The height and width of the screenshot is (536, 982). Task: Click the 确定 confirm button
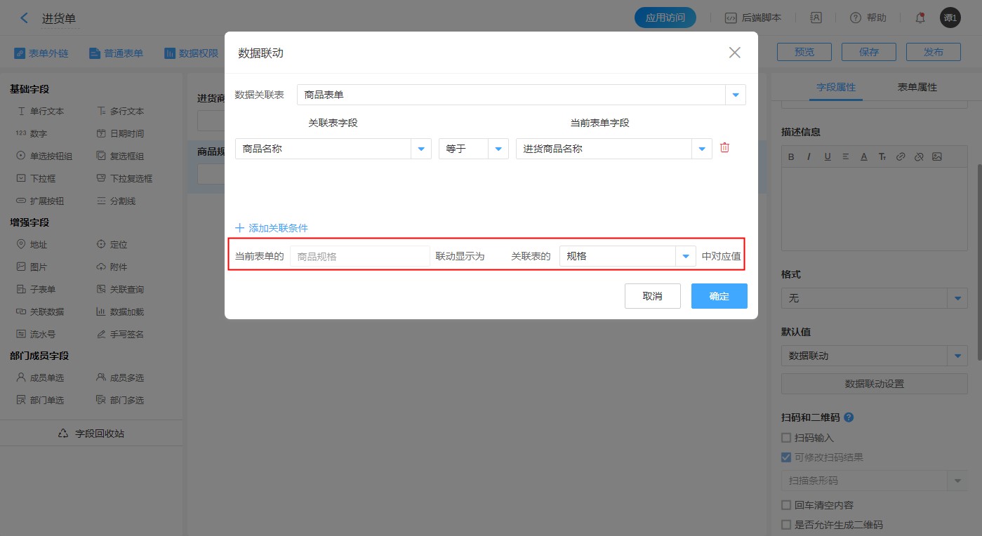[719, 296]
